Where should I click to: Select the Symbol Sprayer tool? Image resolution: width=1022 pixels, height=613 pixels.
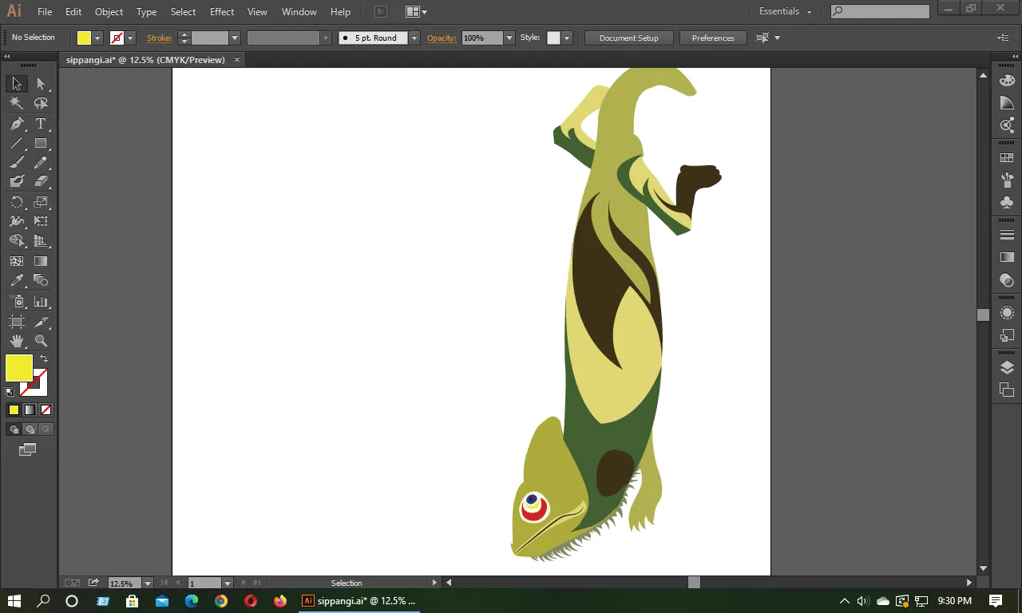tap(17, 302)
